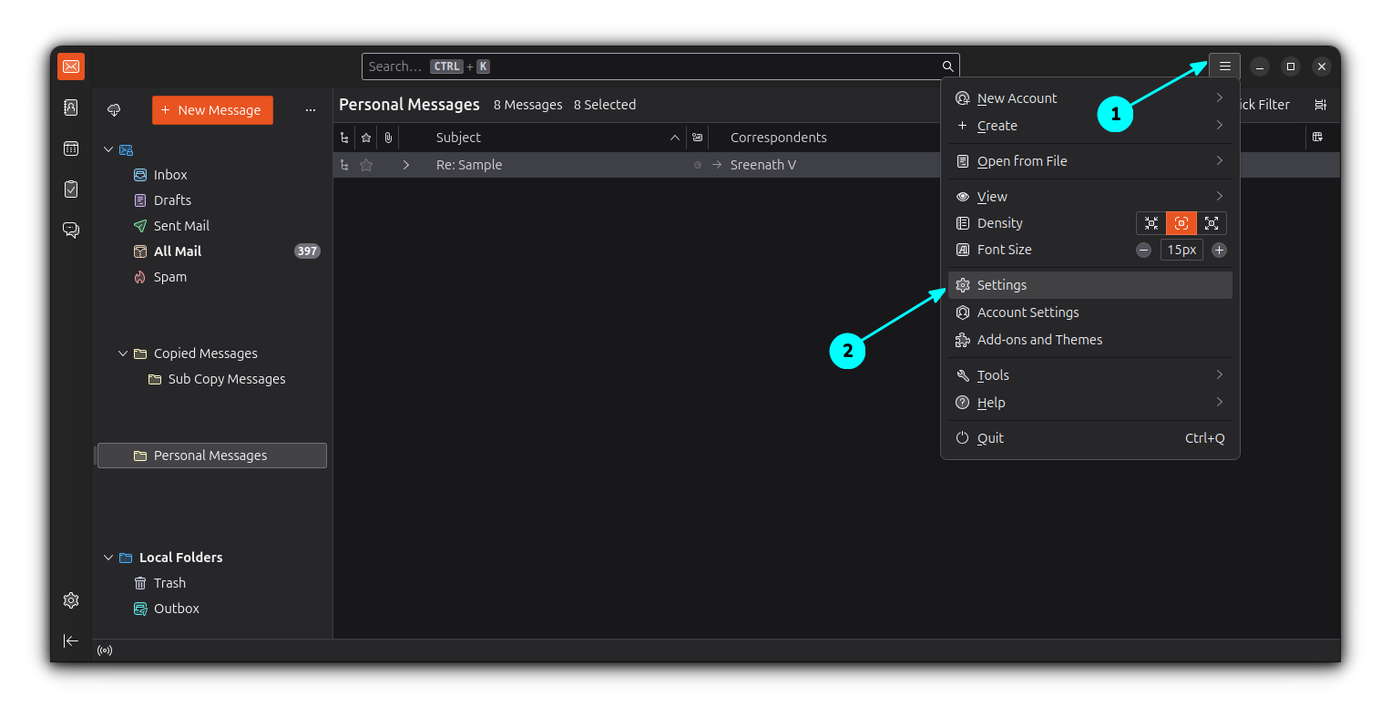Click the hamburger application menu button
This screenshot has height=717, width=1391.
(1224, 67)
